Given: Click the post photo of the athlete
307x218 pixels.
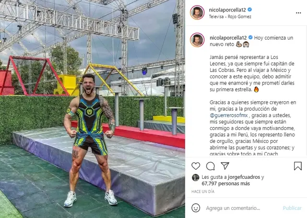Looking at the screenshot, I should click(93, 109).
